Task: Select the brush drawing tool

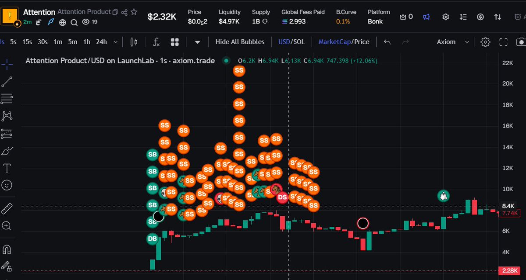Action: pos(7,151)
